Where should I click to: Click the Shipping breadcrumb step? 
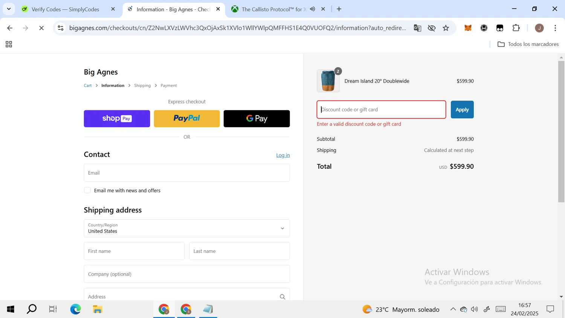142,86
